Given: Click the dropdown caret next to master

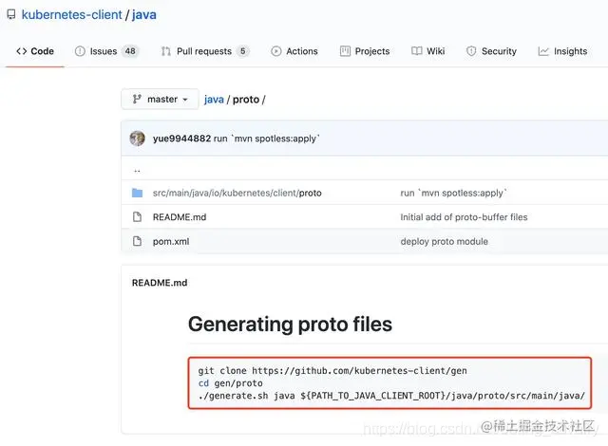Looking at the screenshot, I should click(185, 100).
